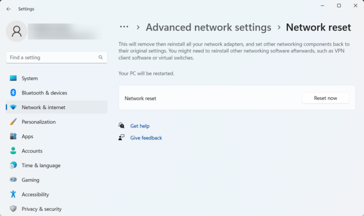Click the Get help headset icon
Image resolution: width=364 pixels, height=216 pixels.
tap(122, 126)
